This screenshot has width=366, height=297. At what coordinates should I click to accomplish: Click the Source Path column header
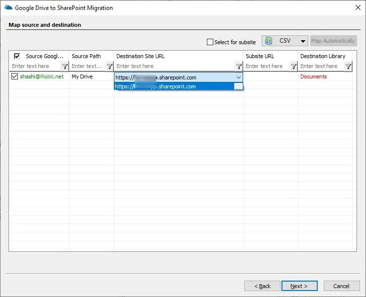(86, 56)
